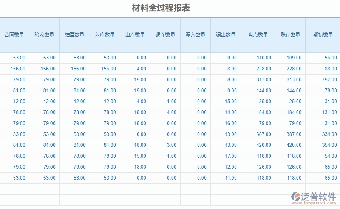
Task: Click 144.00 in the 盘点数量 column
Action: point(264,90)
